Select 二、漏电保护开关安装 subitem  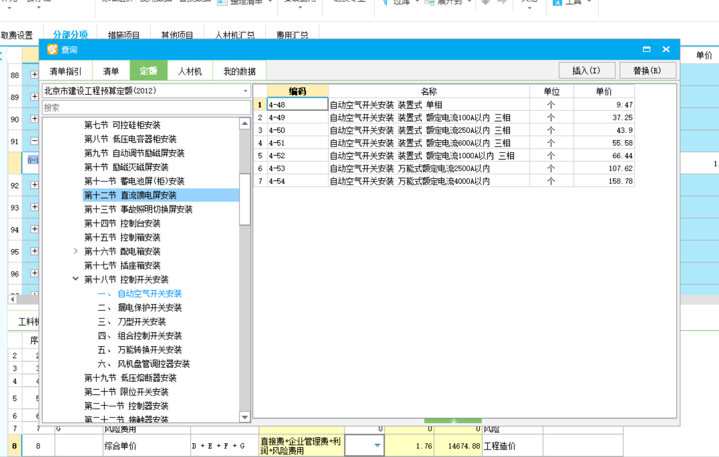pyautogui.click(x=140, y=307)
